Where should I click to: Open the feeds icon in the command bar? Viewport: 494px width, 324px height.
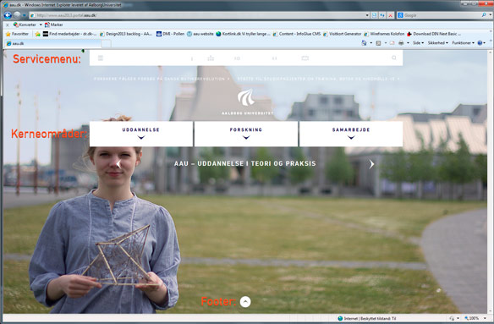(378, 43)
